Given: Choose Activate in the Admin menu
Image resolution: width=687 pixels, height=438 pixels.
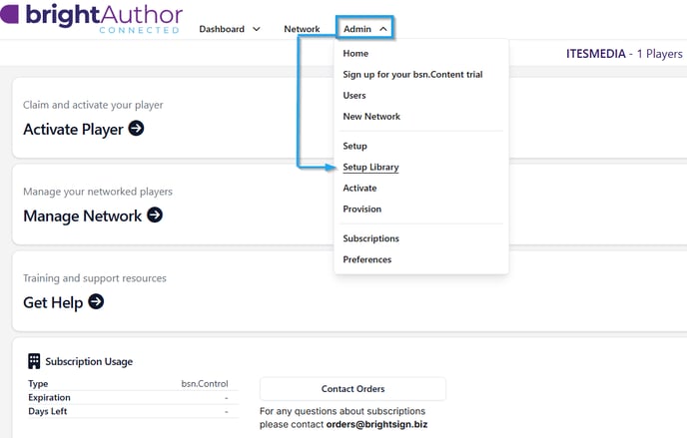Looking at the screenshot, I should click(359, 189).
